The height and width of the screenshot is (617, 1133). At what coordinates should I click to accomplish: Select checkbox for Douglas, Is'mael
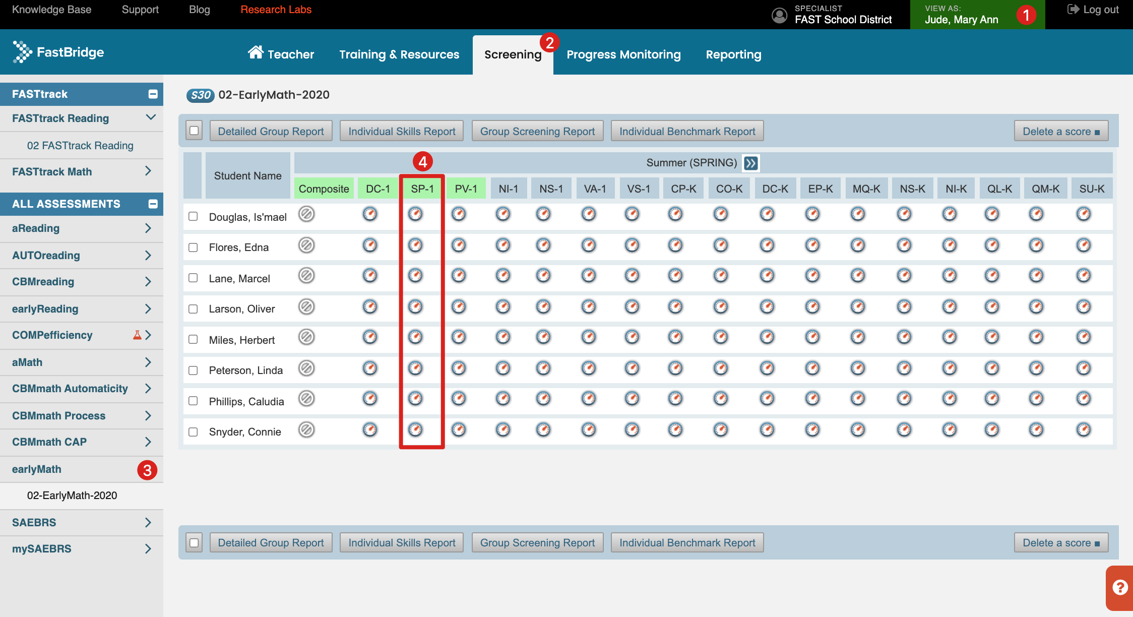tap(193, 216)
